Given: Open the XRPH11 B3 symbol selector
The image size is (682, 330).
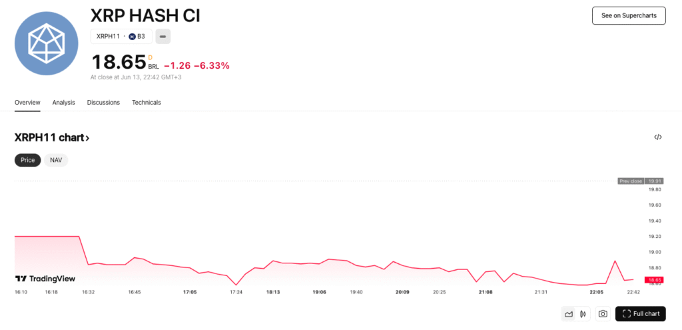Looking at the screenshot, I should tap(121, 36).
